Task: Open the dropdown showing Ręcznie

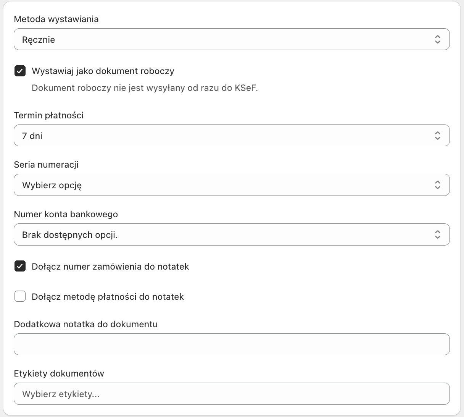Action: coord(225,39)
